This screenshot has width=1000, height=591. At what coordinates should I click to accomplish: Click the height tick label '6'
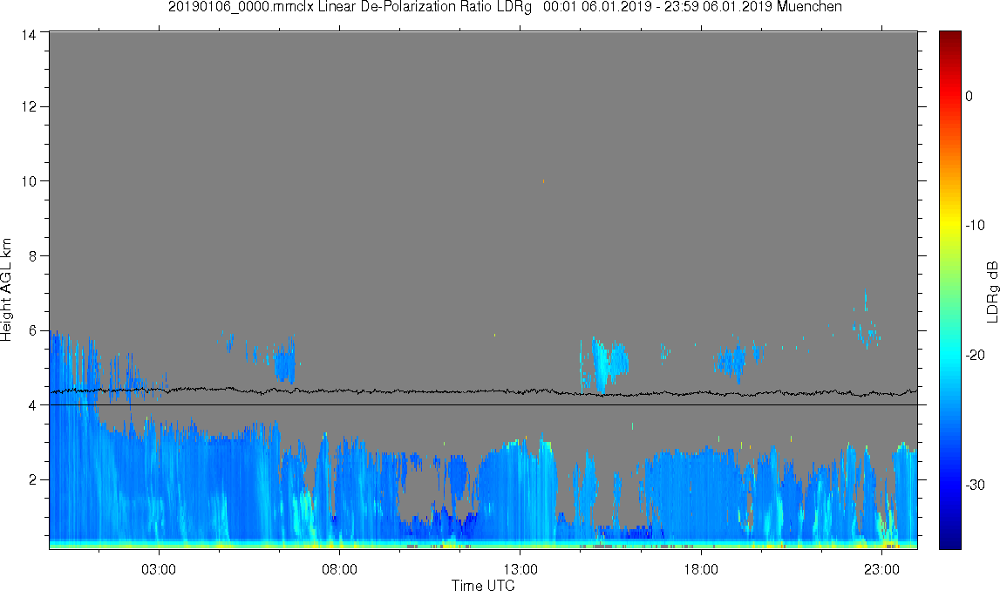coord(32,330)
